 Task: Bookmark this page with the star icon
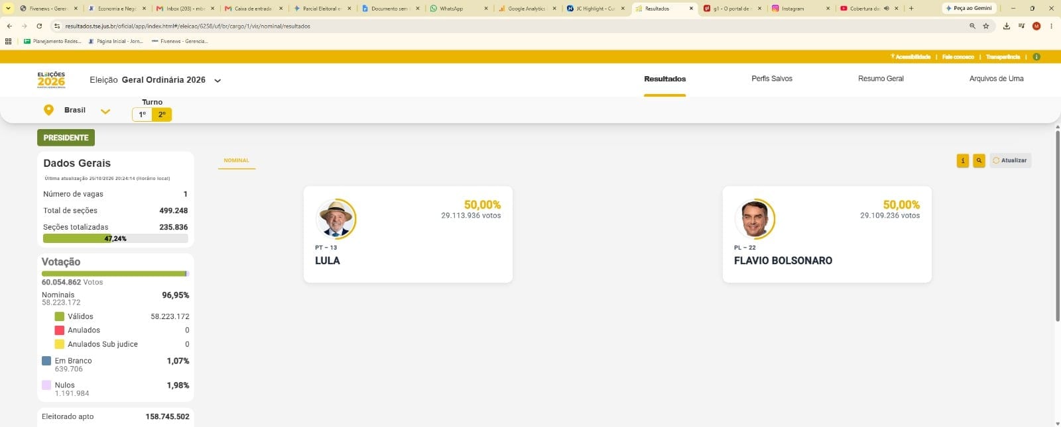(986, 26)
